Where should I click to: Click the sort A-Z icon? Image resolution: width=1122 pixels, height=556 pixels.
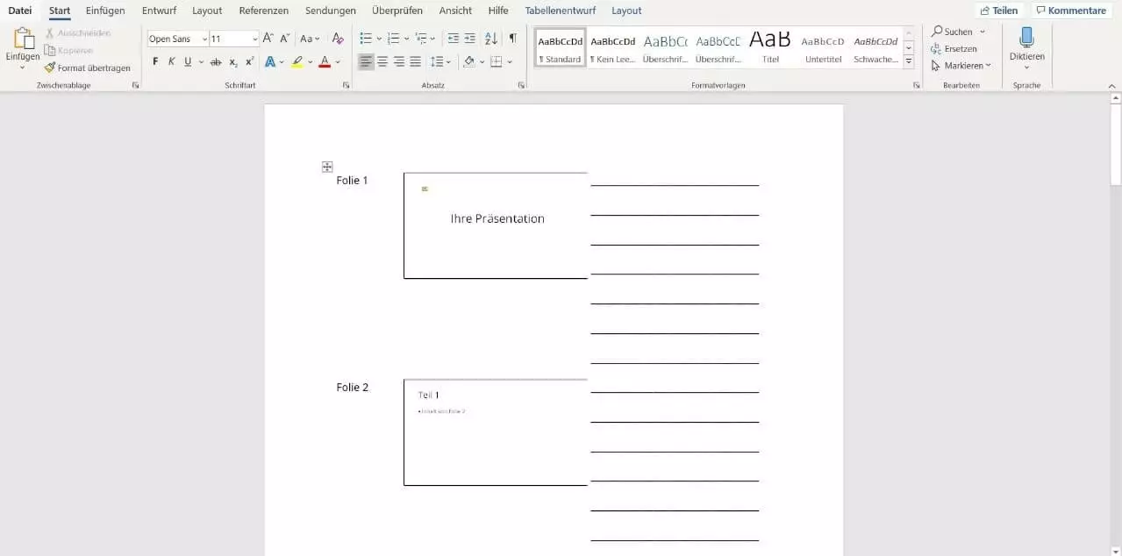tap(490, 39)
